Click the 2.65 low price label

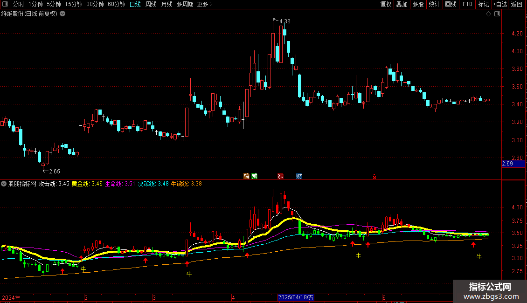(x=55, y=172)
